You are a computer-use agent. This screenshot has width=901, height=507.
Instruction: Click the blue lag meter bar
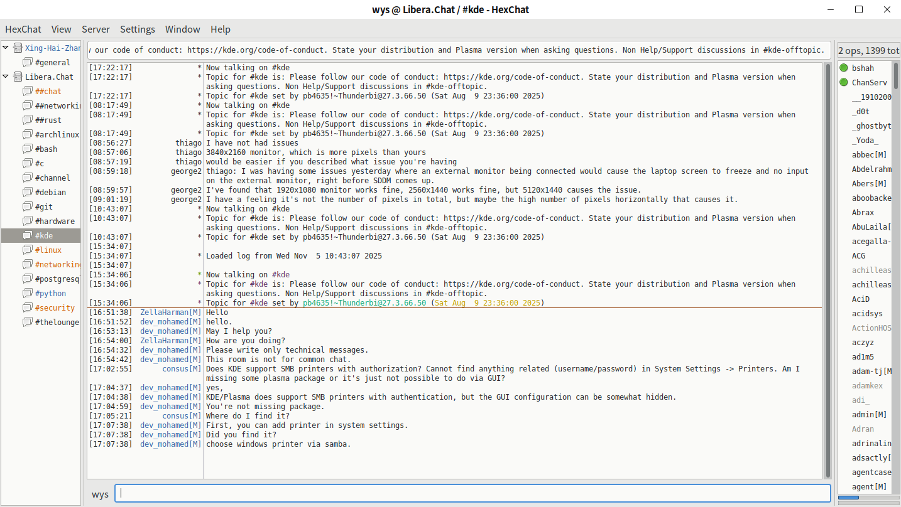coord(848,498)
